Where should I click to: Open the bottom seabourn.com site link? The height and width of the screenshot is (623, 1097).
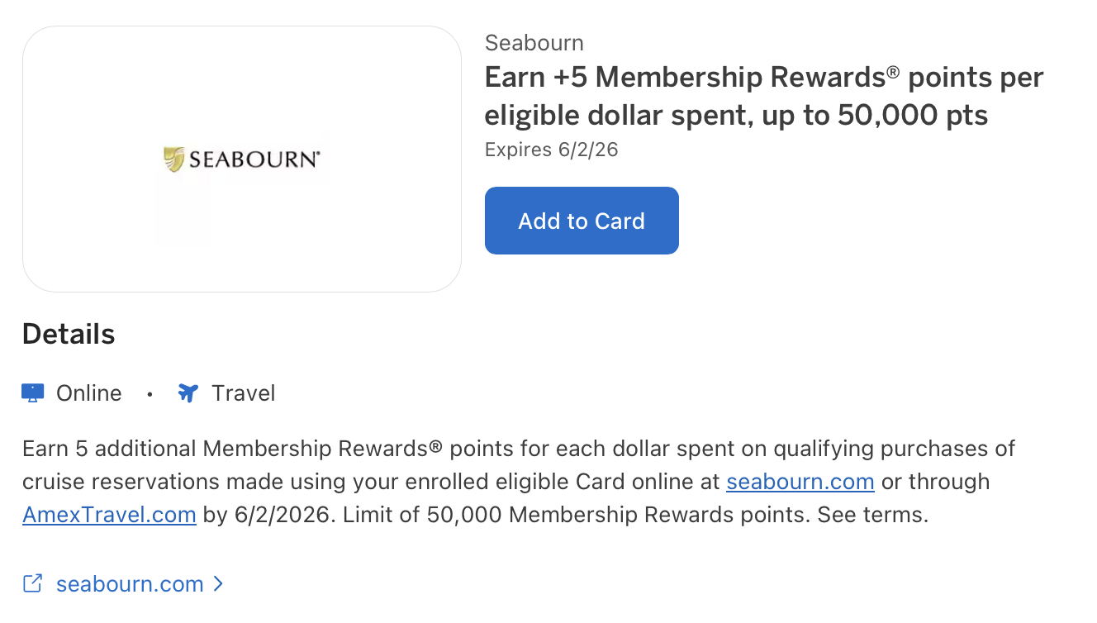(129, 583)
